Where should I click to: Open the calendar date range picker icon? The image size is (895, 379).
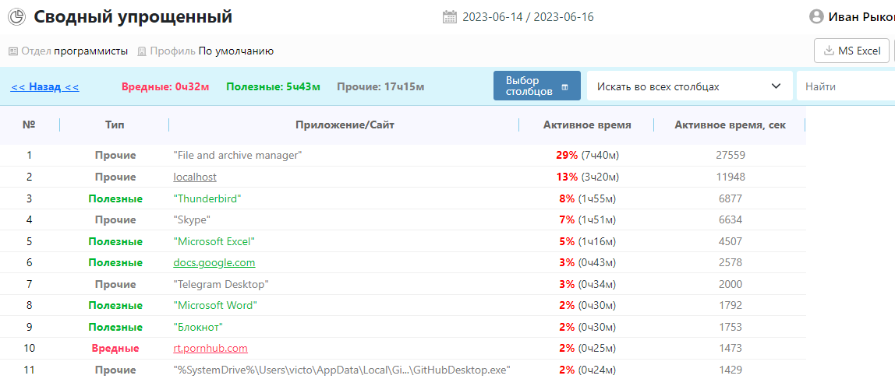click(450, 17)
